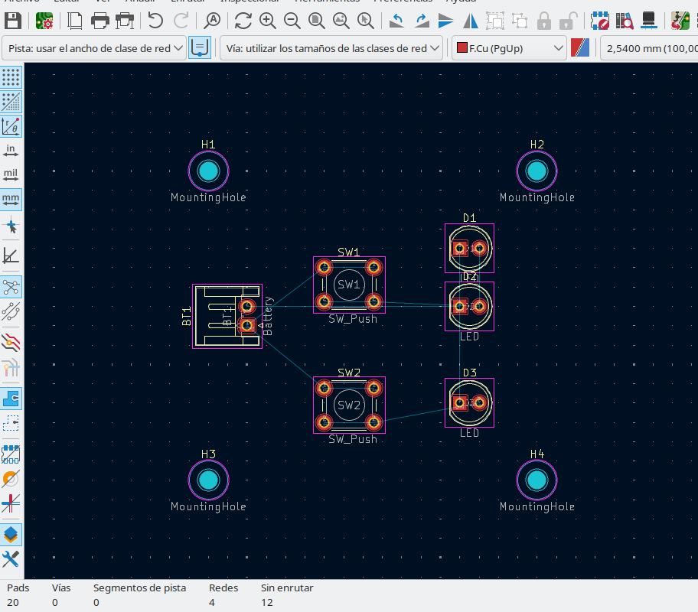Click the Print board icon
Viewport: 698px width, 612px height.
pos(100,21)
